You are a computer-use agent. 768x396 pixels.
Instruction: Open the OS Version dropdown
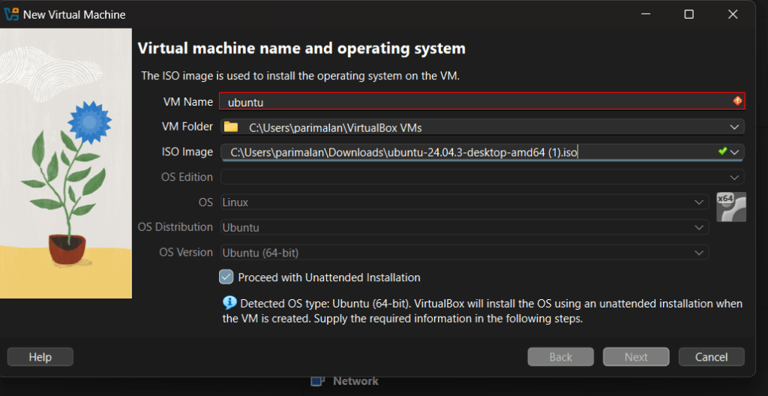[x=698, y=253]
